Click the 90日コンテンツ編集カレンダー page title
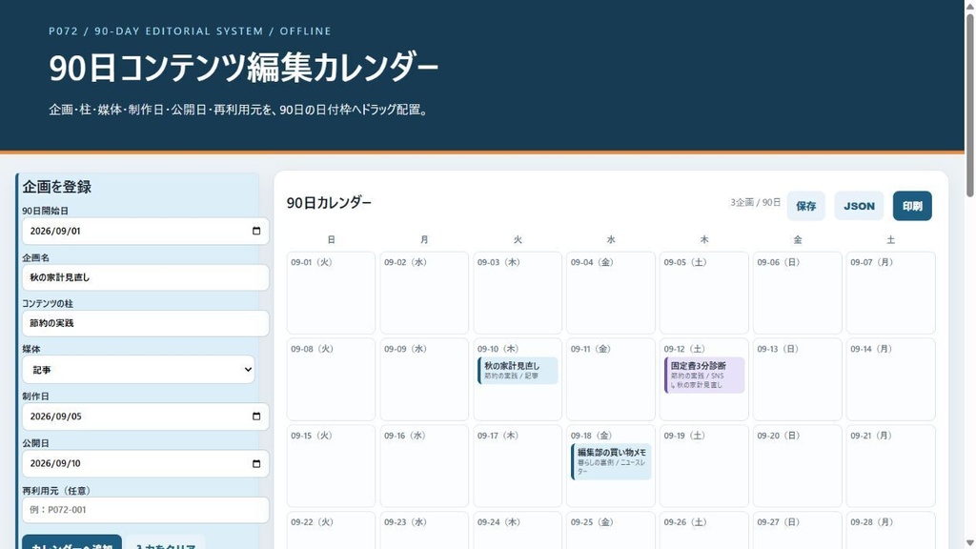This screenshot has width=976, height=549. tap(244, 68)
